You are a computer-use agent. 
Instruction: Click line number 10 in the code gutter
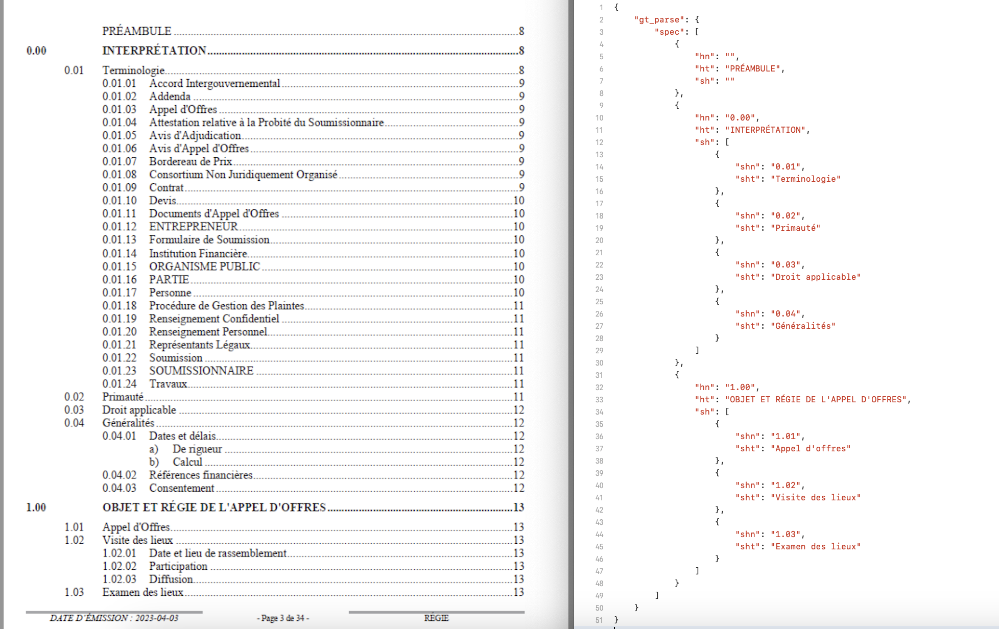[599, 118]
